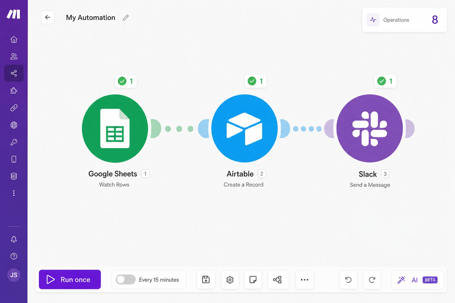The image size is (455, 303).
Task: Click the Run once button
Action: pyautogui.click(x=70, y=279)
